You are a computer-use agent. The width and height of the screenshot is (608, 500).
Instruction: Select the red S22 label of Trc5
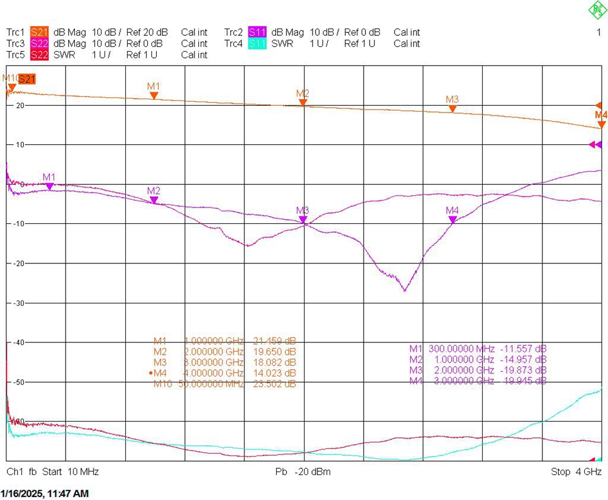click(39, 55)
